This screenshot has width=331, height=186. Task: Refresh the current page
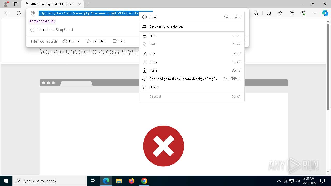(x=19, y=13)
